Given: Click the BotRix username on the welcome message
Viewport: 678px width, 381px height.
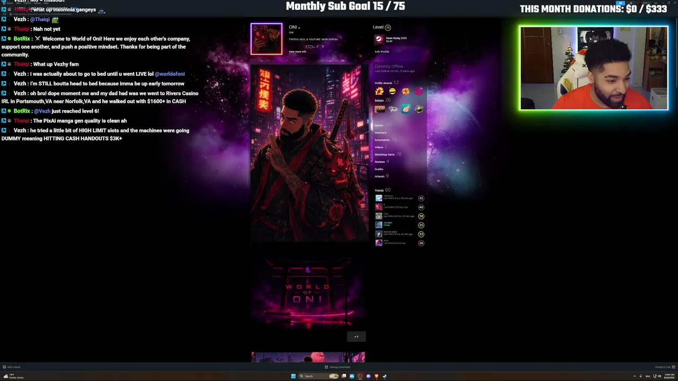Looking at the screenshot, I should click(x=22, y=39).
